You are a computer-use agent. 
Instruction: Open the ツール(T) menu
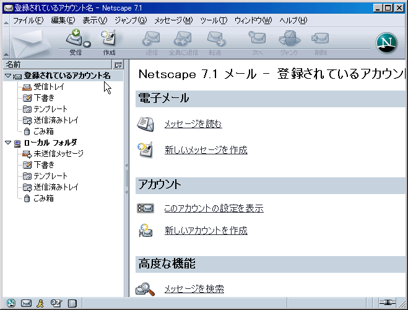pos(214,20)
